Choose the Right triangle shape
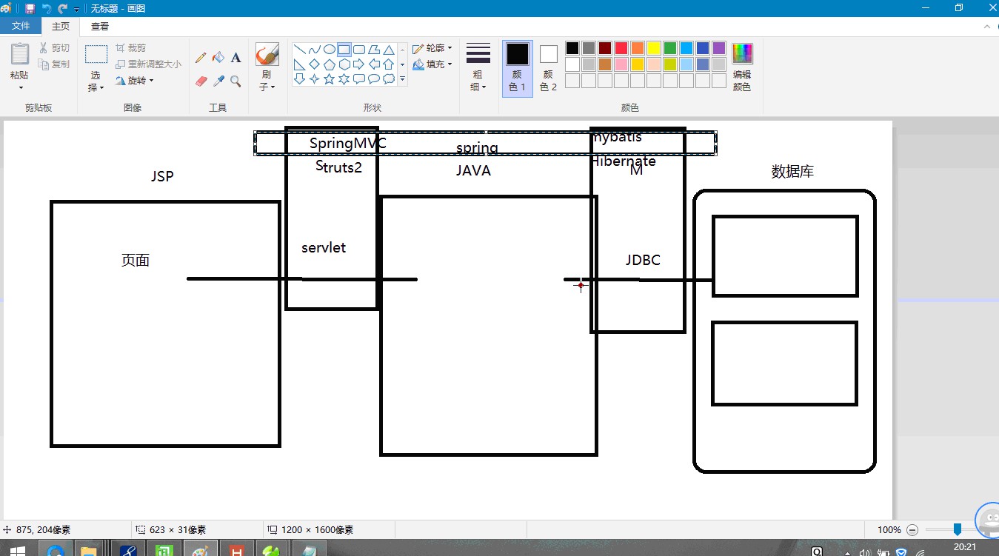This screenshot has width=999, height=556. [x=300, y=64]
